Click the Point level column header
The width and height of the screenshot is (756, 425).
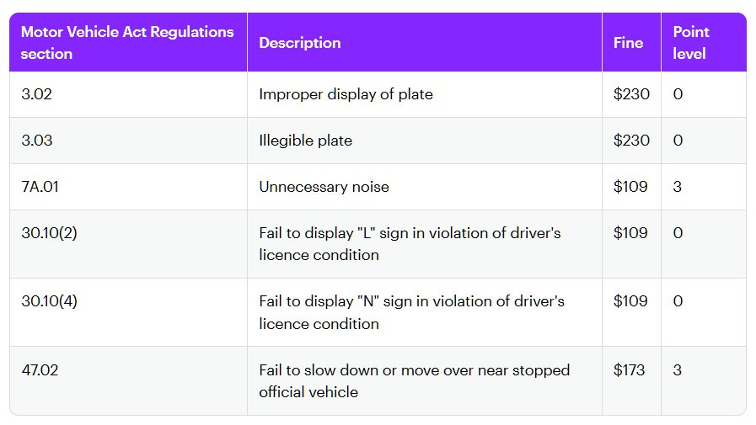click(690, 43)
